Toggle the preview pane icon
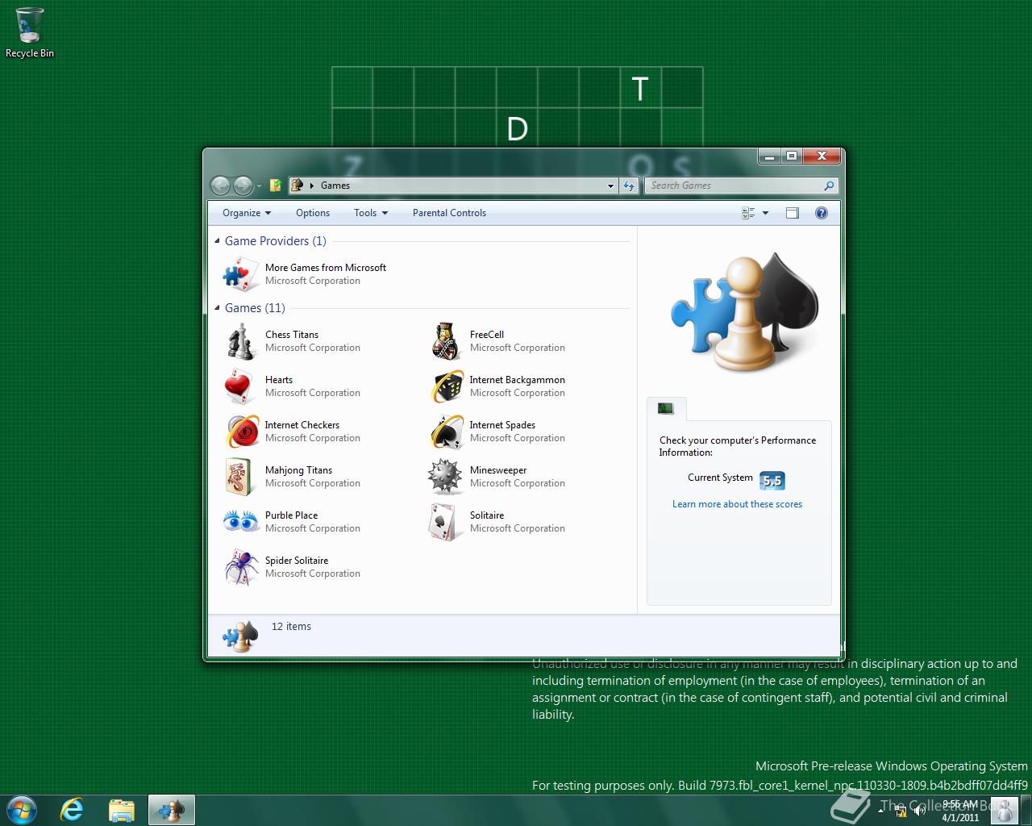 click(793, 213)
